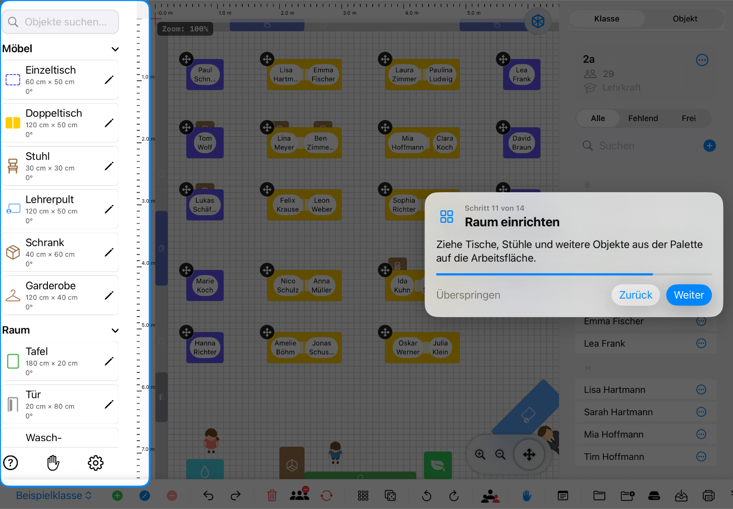733x509 pixels.
Task: Select the Fehlend filter segment
Action: click(x=643, y=118)
